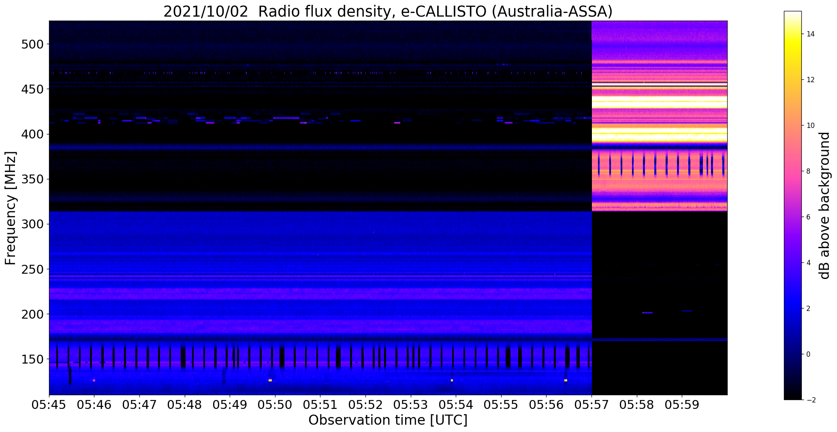Click the 350 MHz frequency tick label

point(32,179)
